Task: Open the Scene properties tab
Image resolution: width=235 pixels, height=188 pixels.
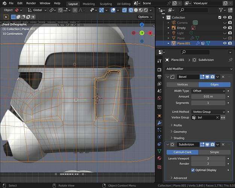Action: pyautogui.click(x=159, y=91)
